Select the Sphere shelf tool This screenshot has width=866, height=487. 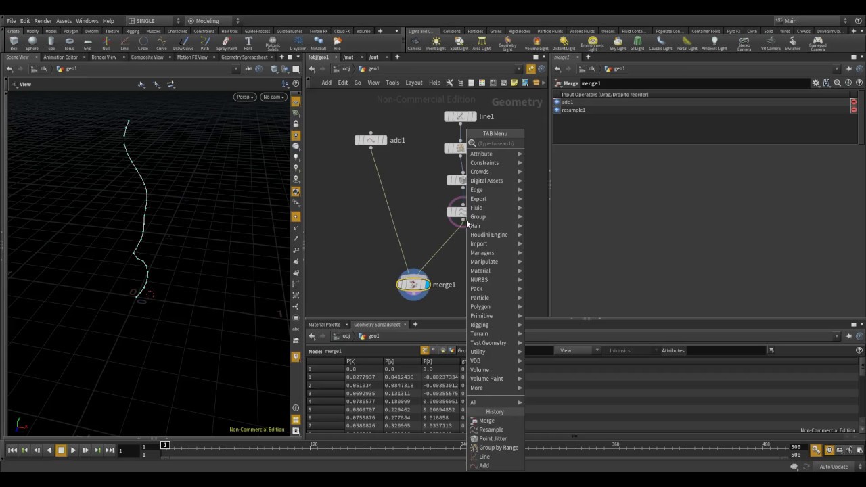point(32,44)
